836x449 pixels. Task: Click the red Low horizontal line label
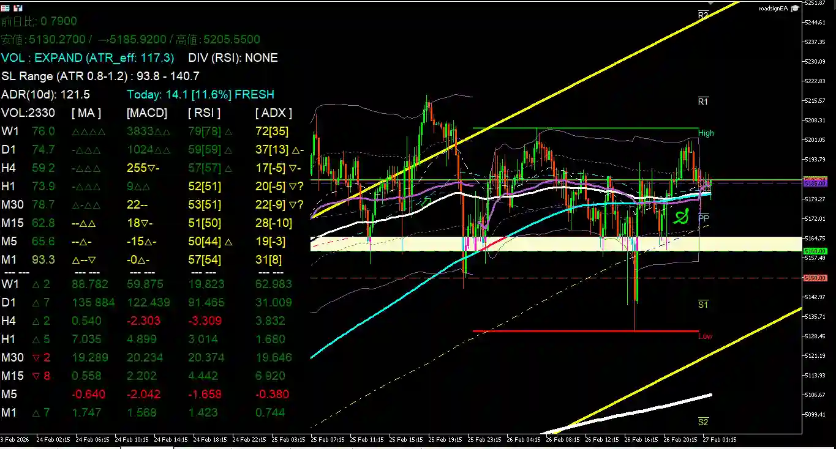(706, 336)
